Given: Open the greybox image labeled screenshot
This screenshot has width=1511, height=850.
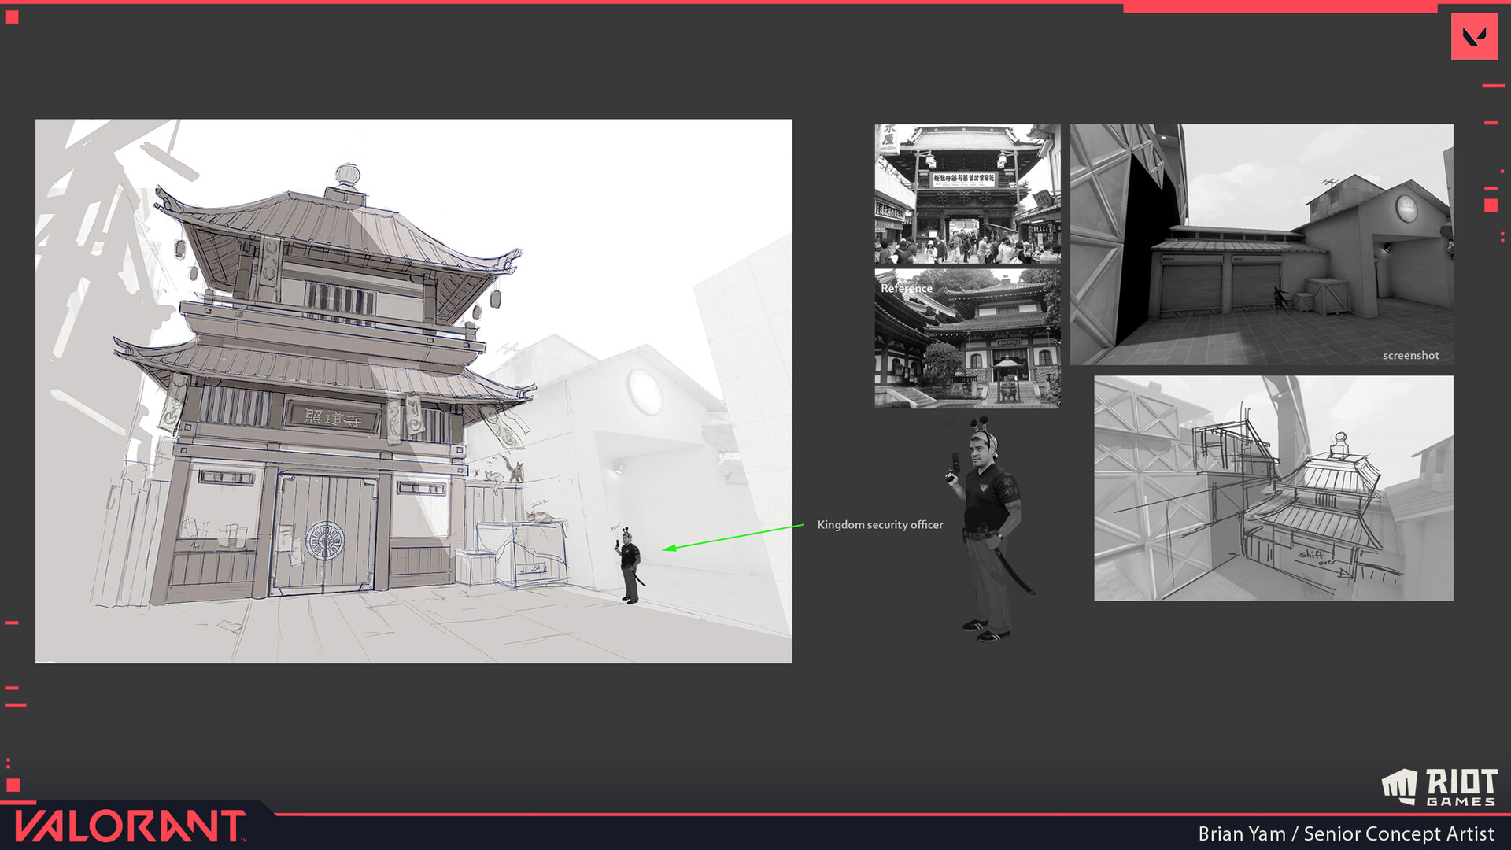Looking at the screenshot, I should (x=1262, y=244).
